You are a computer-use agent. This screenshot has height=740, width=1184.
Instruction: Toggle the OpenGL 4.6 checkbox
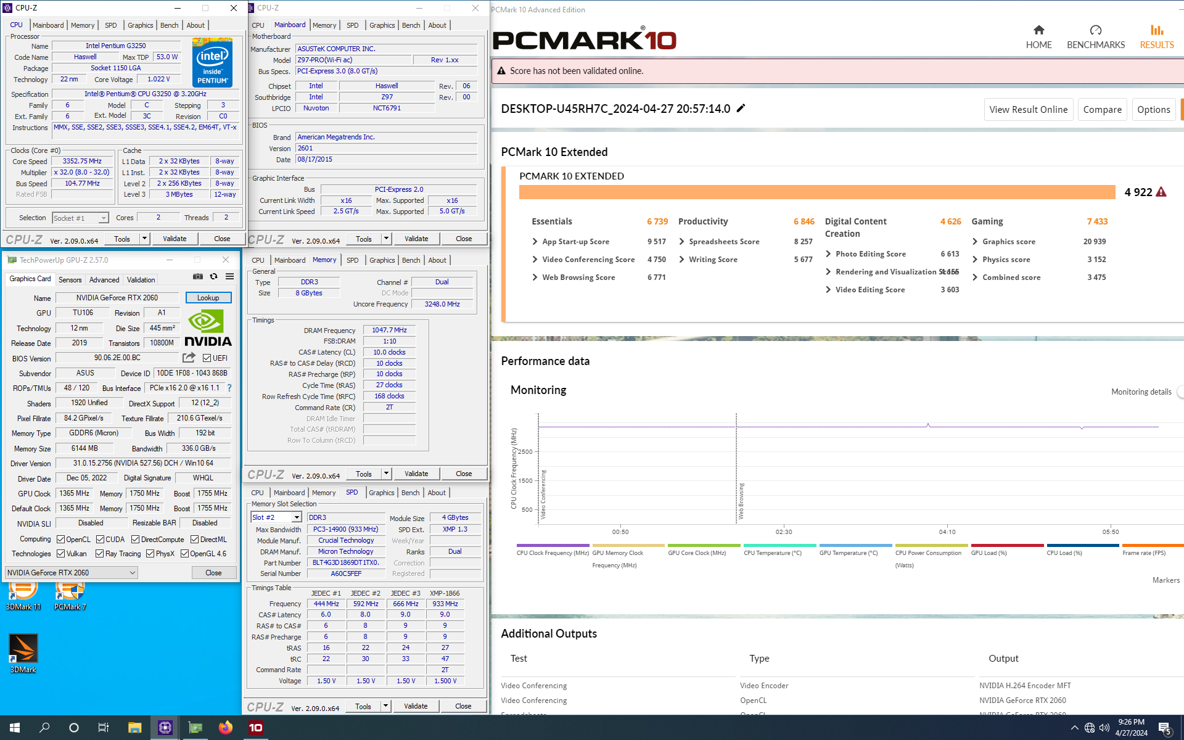tap(184, 554)
